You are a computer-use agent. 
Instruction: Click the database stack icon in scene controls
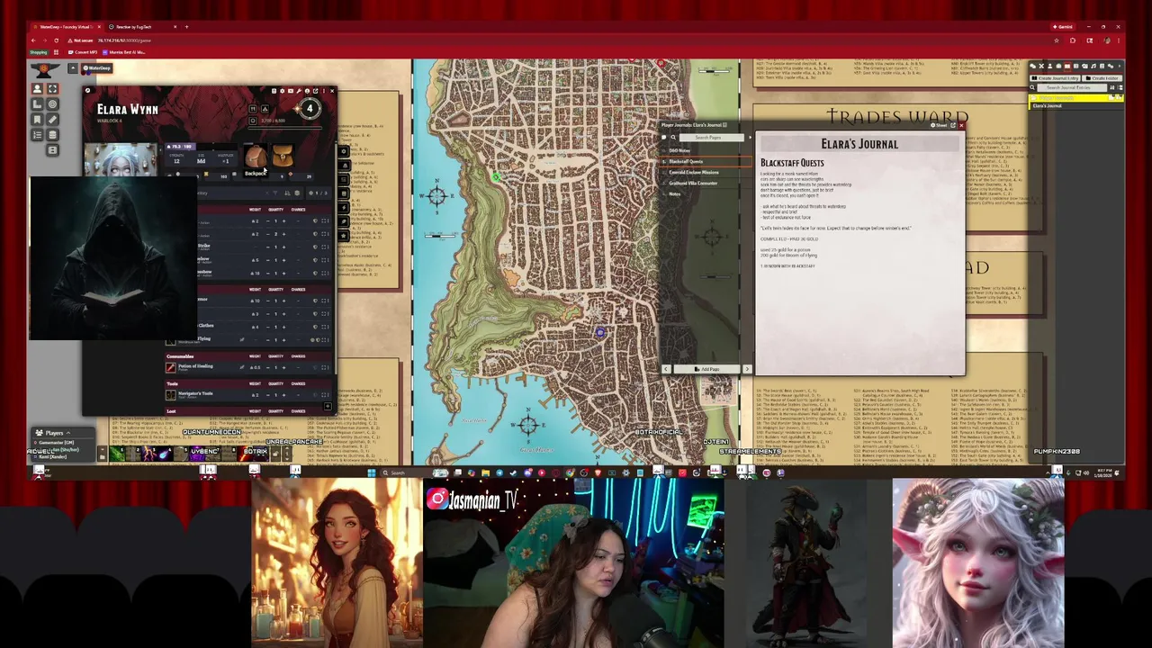pyautogui.click(x=52, y=135)
